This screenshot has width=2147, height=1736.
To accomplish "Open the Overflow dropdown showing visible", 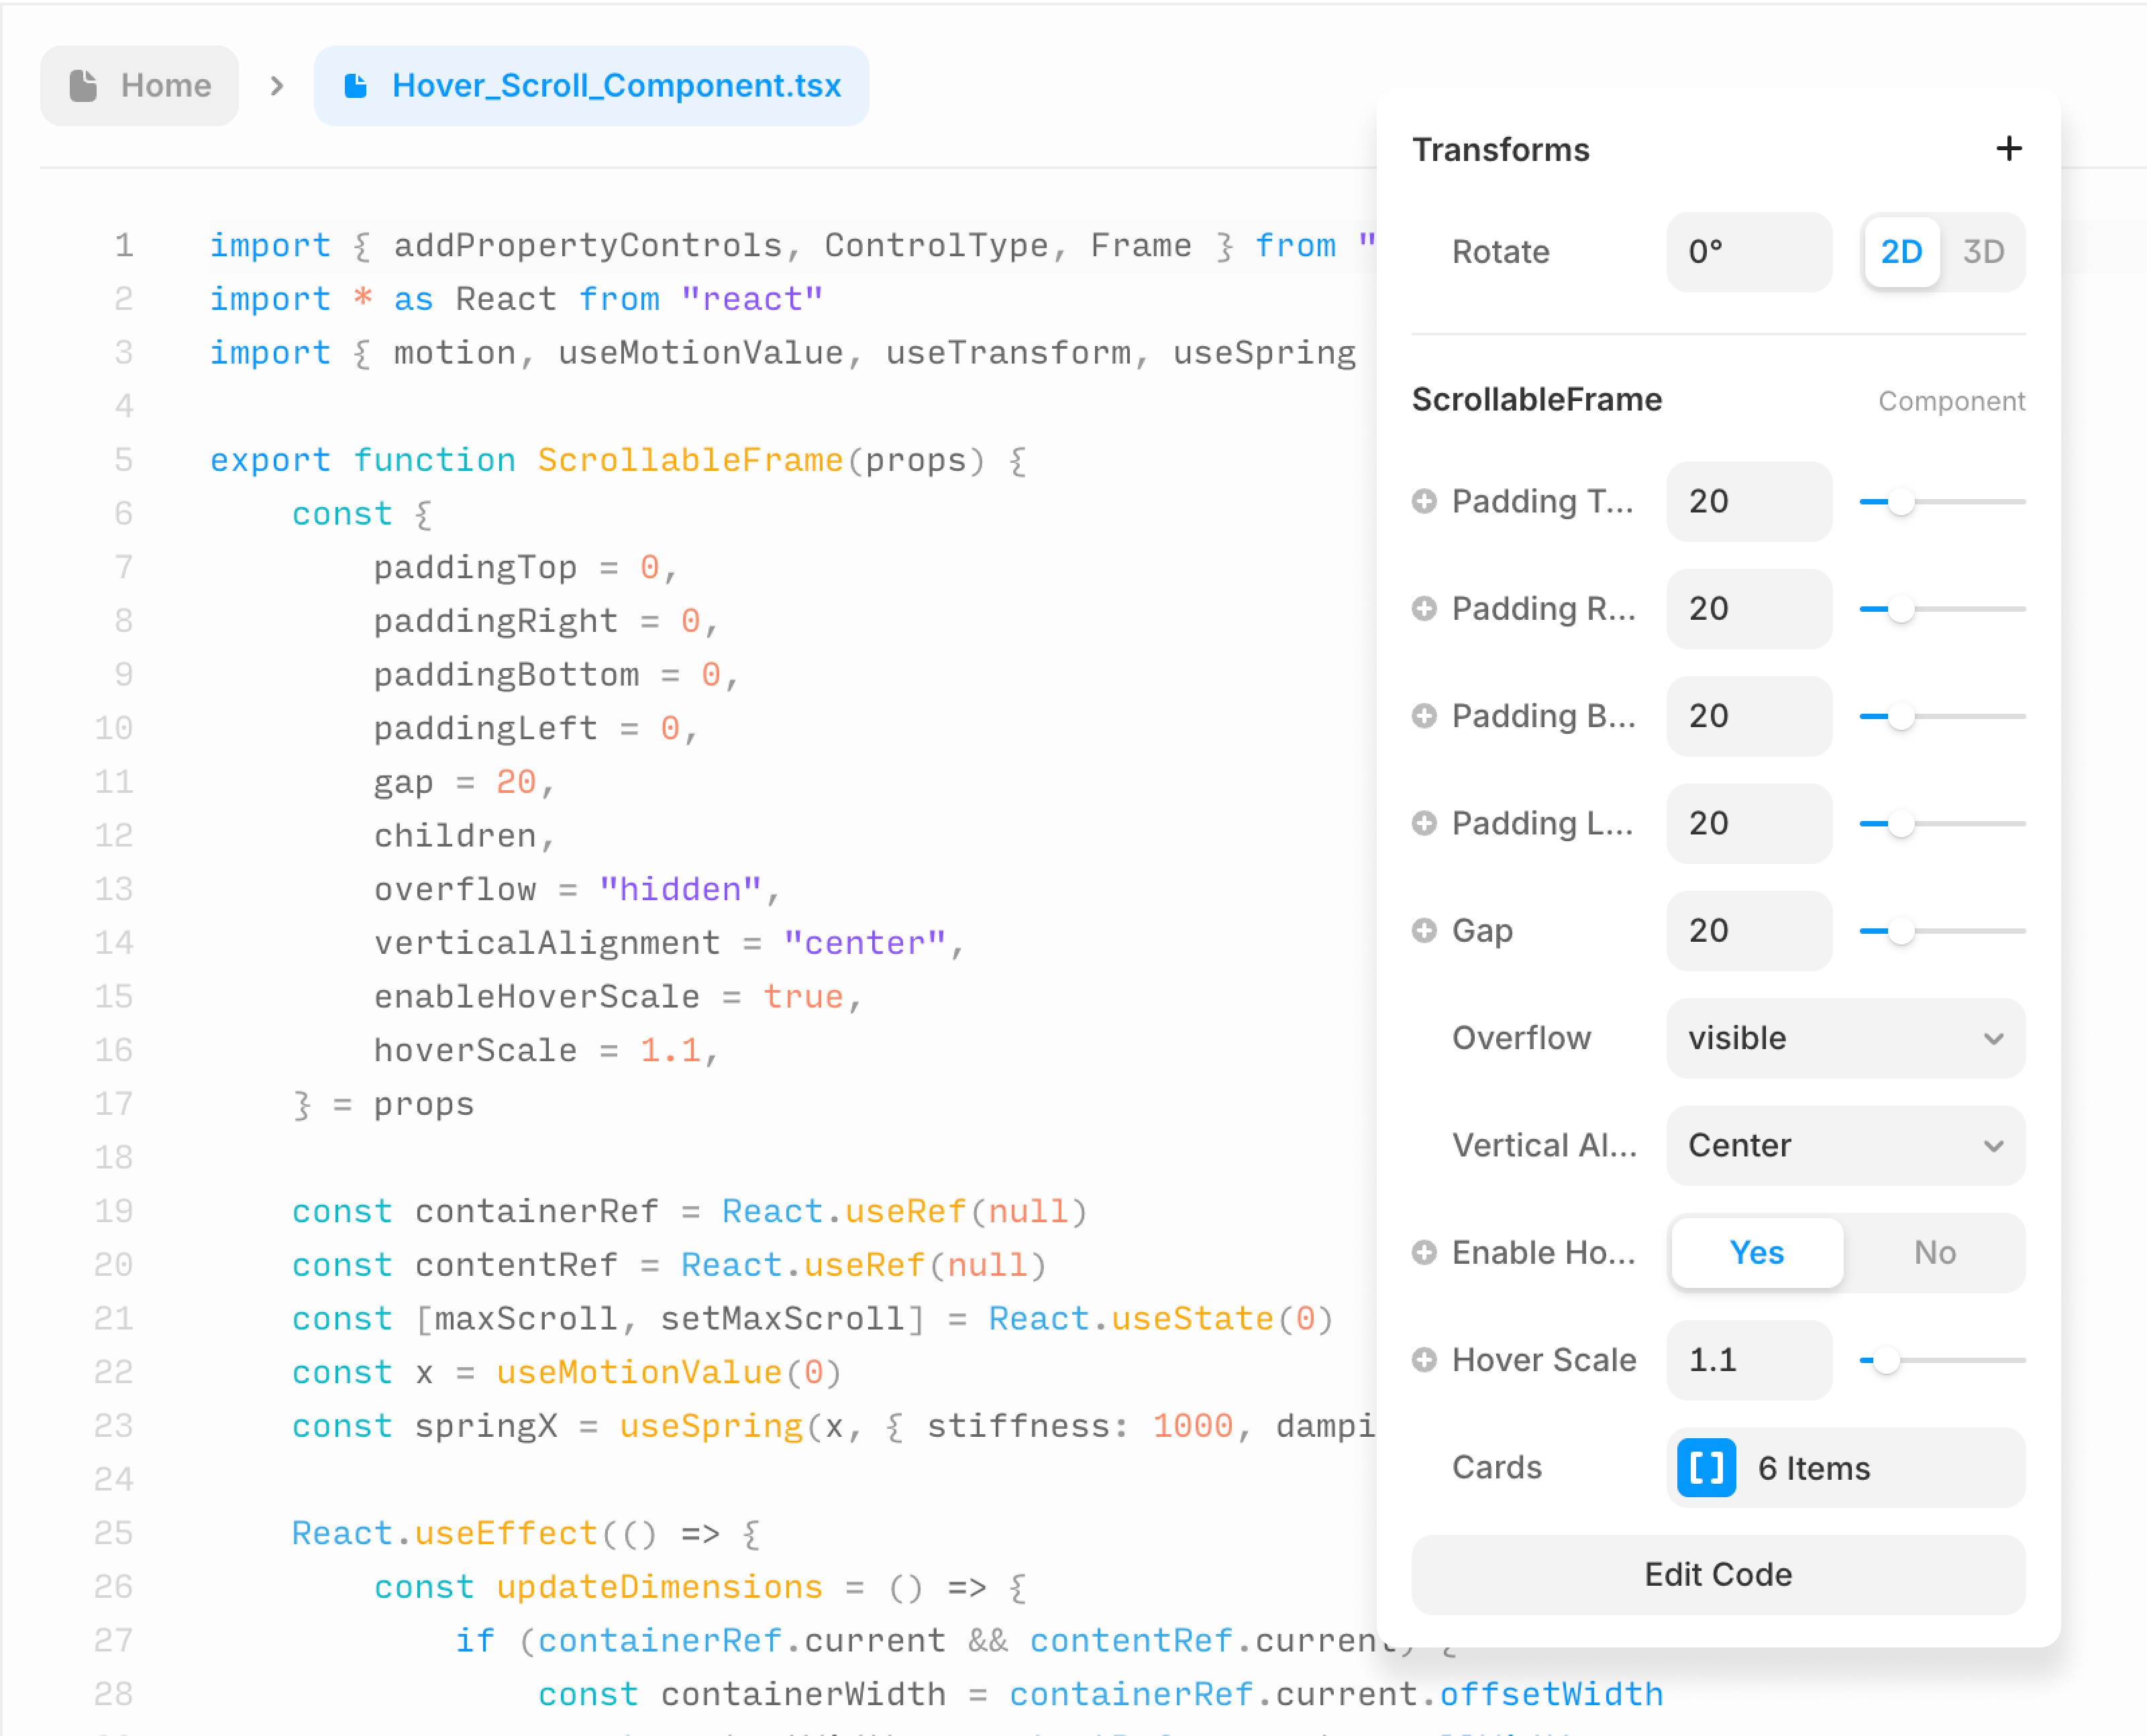I will 1845,1038.
